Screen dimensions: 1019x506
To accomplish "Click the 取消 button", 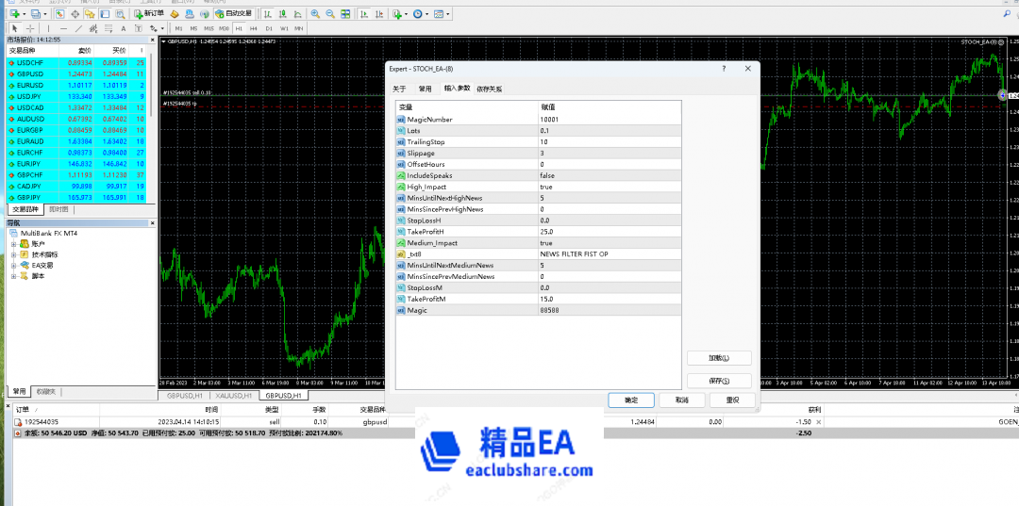I will point(682,400).
